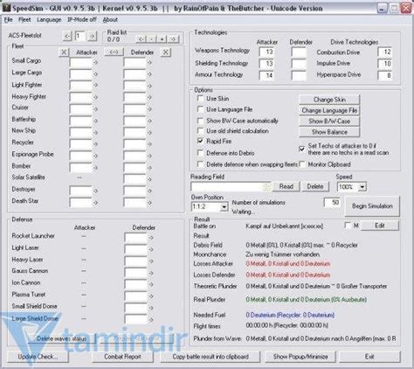Click Destroyer attacker transfer arrow
Image resolution: width=414 pixels, height=369 pixels.
click(95, 191)
